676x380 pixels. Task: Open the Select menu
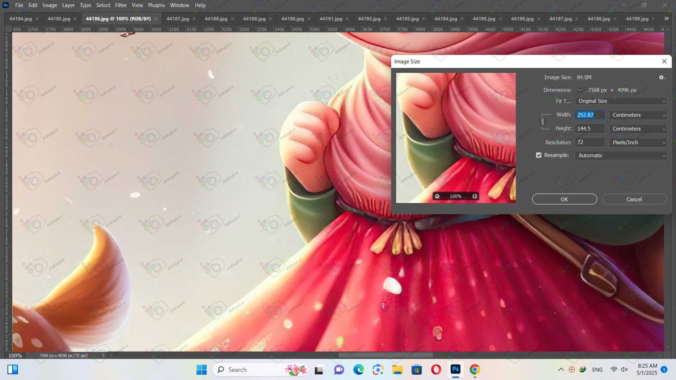[x=103, y=5]
